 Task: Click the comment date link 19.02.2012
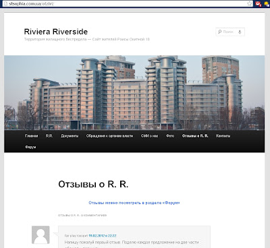tap(103, 236)
